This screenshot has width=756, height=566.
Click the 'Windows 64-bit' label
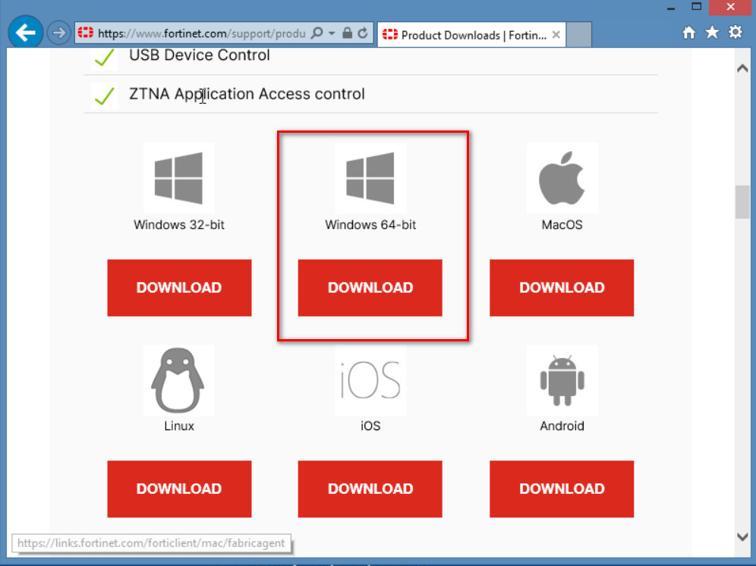[x=370, y=225]
